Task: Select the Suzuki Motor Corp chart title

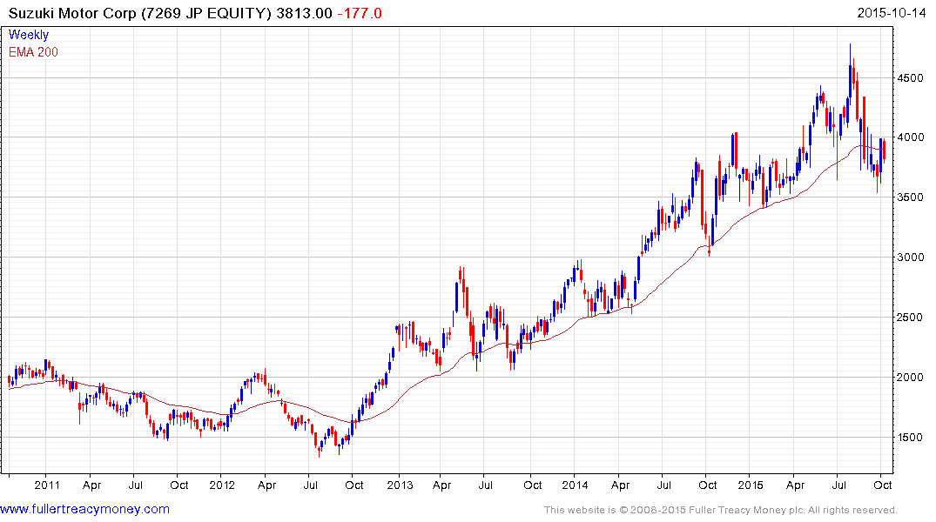Action: 139,13
